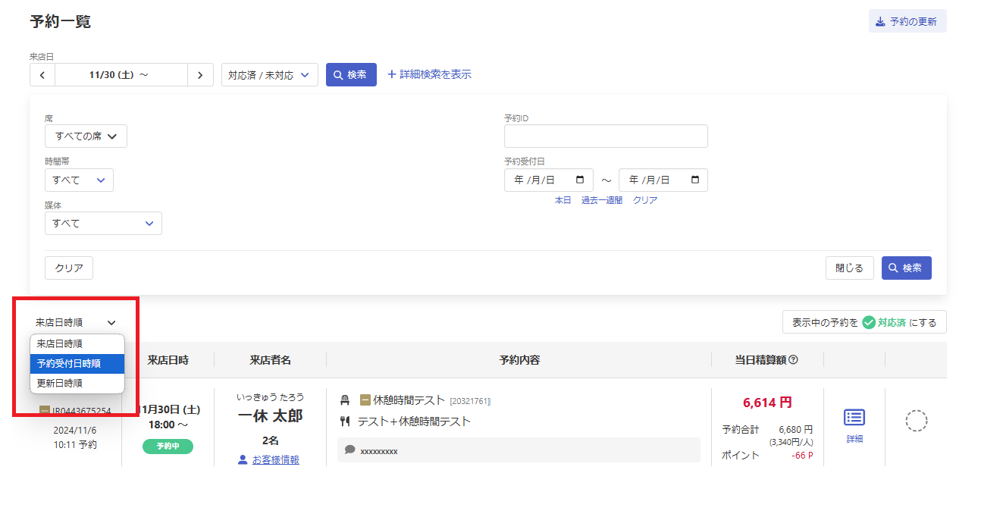981x514 pixels.
Task: Click the 予約の更新 download button
Action: pyautogui.click(x=907, y=21)
